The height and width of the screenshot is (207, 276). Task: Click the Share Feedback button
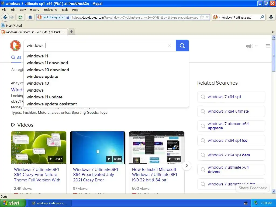coord(253,188)
